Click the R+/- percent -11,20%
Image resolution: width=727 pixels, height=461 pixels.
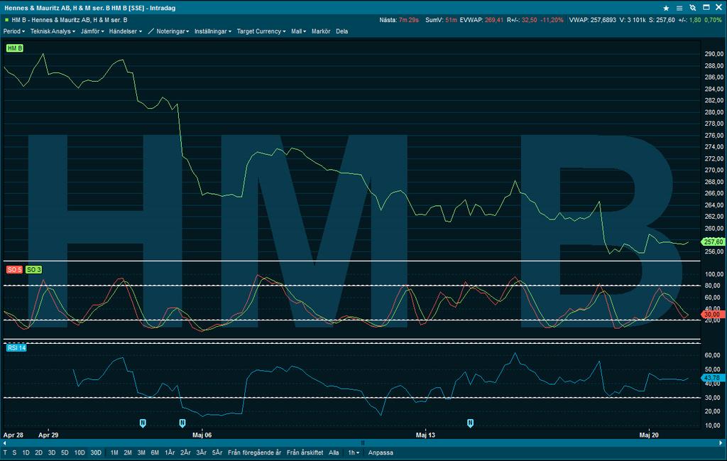click(x=552, y=20)
